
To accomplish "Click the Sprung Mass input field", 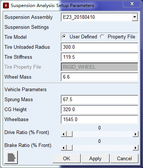I will [100, 99].
